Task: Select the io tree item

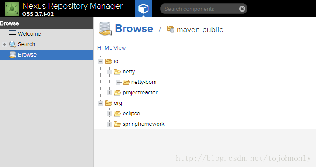Action: click(116, 61)
